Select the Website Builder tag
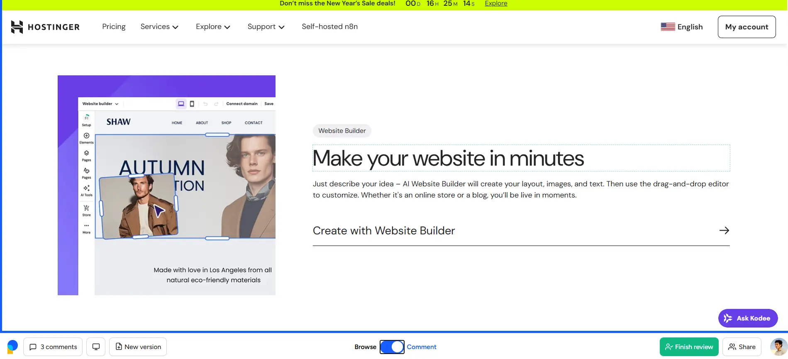 tap(342, 131)
